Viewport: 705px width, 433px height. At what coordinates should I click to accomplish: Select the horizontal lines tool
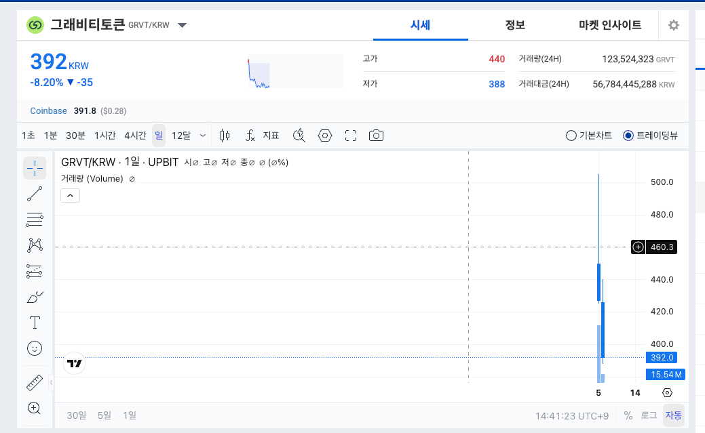(x=35, y=220)
